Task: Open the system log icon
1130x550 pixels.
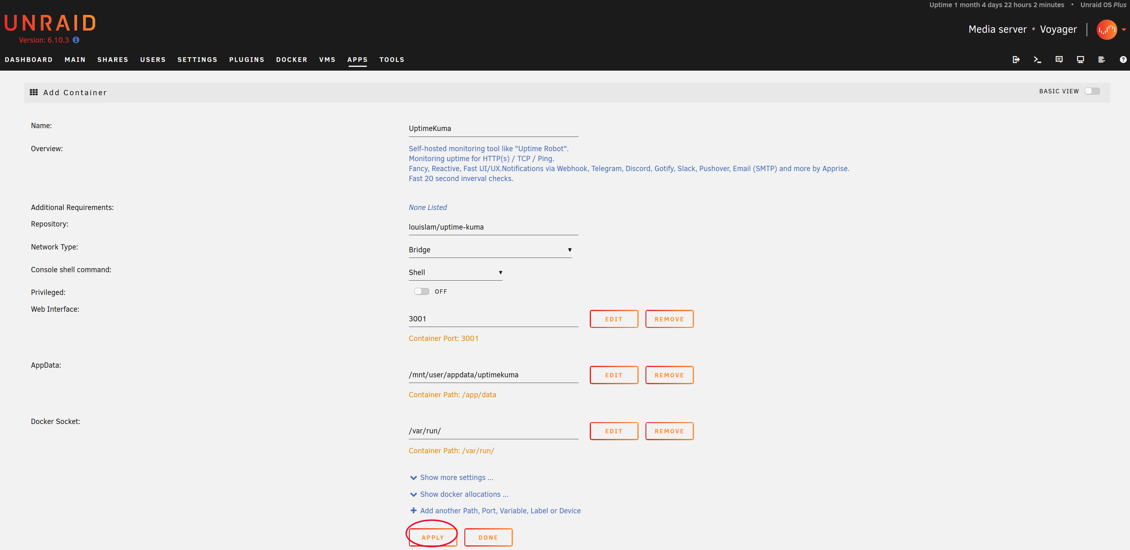Action: click(x=1101, y=60)
